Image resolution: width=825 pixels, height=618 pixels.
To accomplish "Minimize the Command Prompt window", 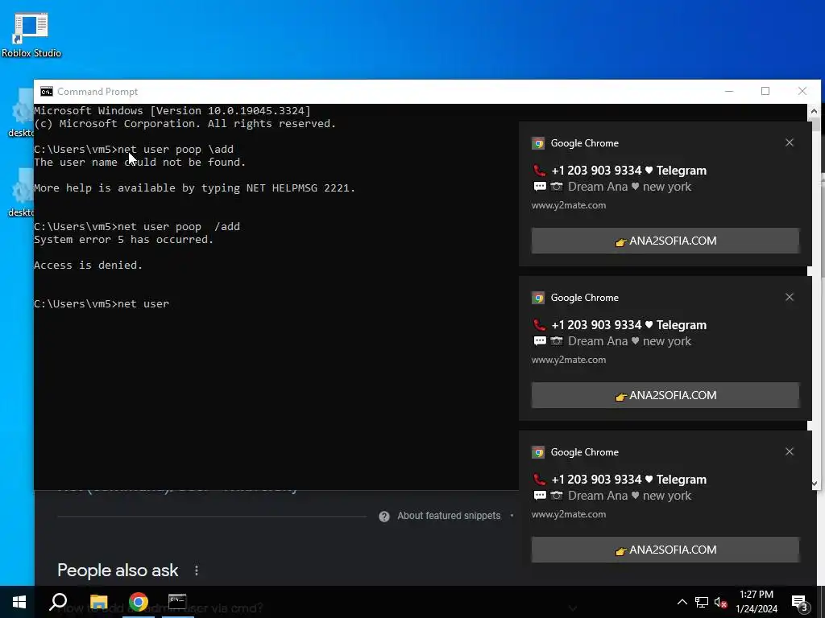I will pos(728,92).
